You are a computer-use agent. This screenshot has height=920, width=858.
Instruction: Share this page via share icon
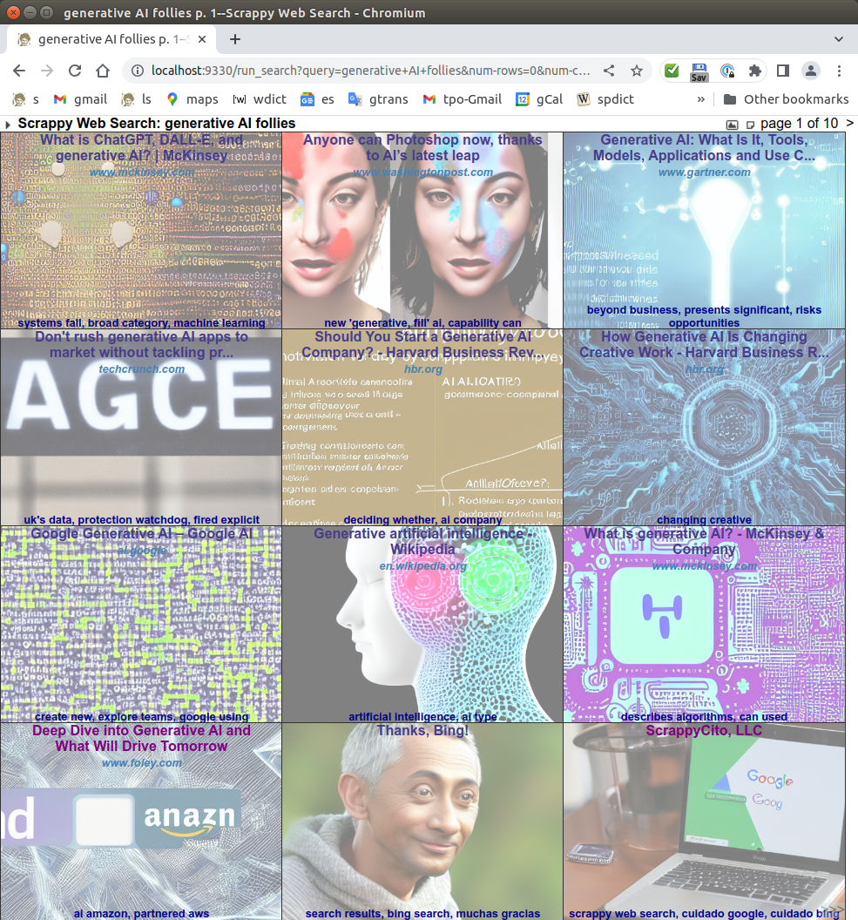click(609, 71)
